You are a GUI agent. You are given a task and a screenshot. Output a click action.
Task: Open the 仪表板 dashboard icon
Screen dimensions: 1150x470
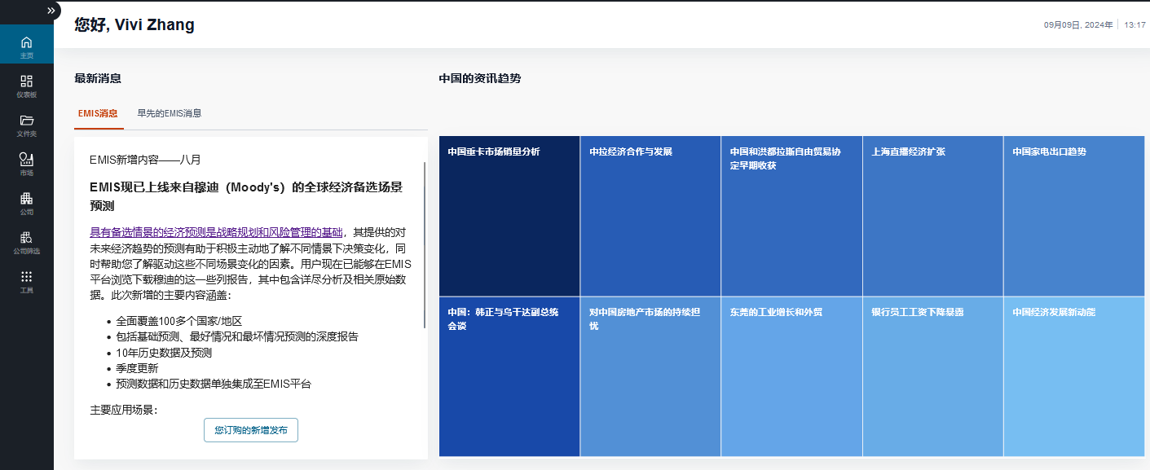pyautogui.click(x=27, y=86)
